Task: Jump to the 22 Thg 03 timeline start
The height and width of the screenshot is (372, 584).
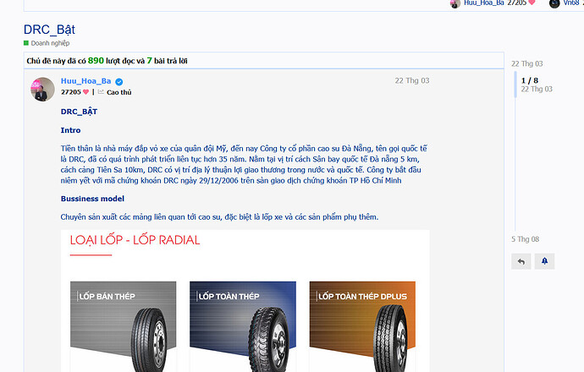Action: (x=527, y=63)
